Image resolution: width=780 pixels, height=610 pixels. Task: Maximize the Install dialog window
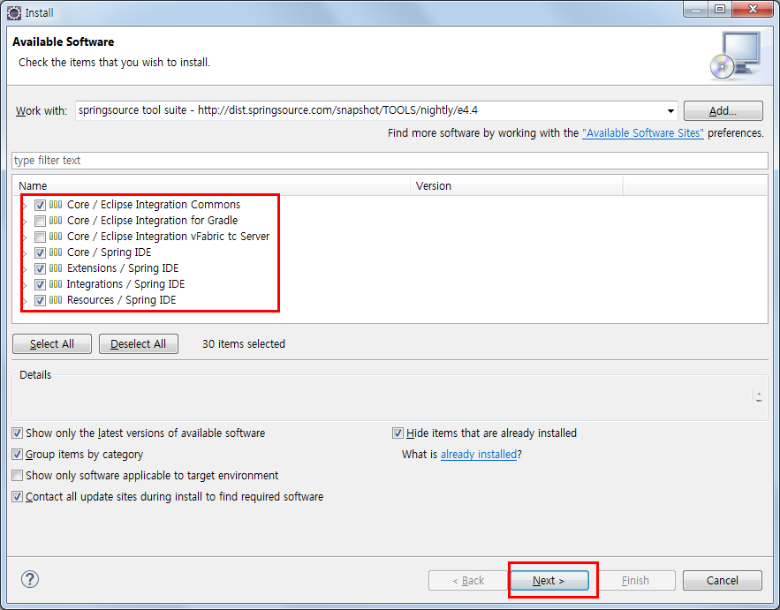click(x=720, y=9)
